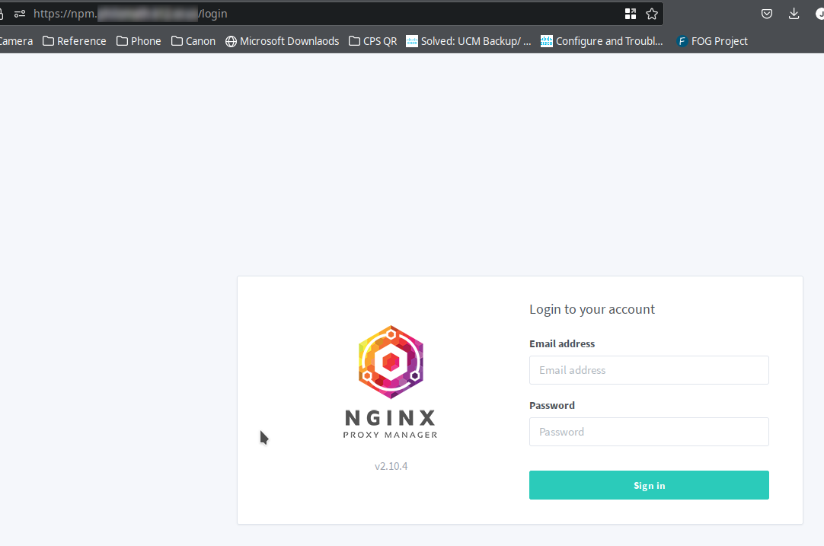Click the grid icon beside the bookmark star
The height and width of the screenshot is (546, 824).
click(631, 13)
